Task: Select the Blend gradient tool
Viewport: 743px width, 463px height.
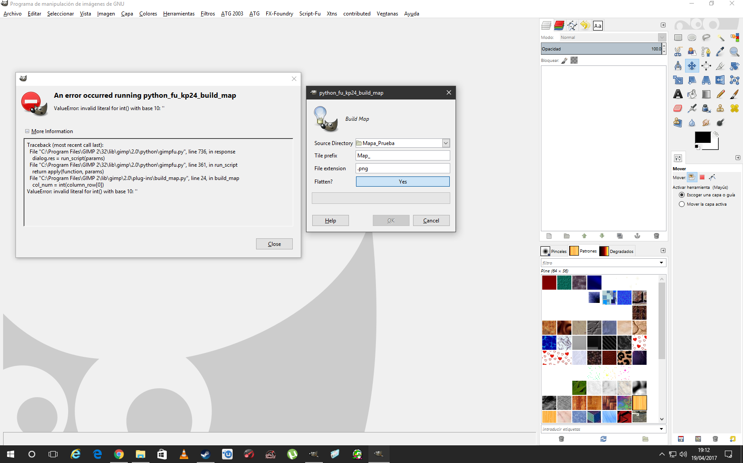Action: tap(706, 94)
